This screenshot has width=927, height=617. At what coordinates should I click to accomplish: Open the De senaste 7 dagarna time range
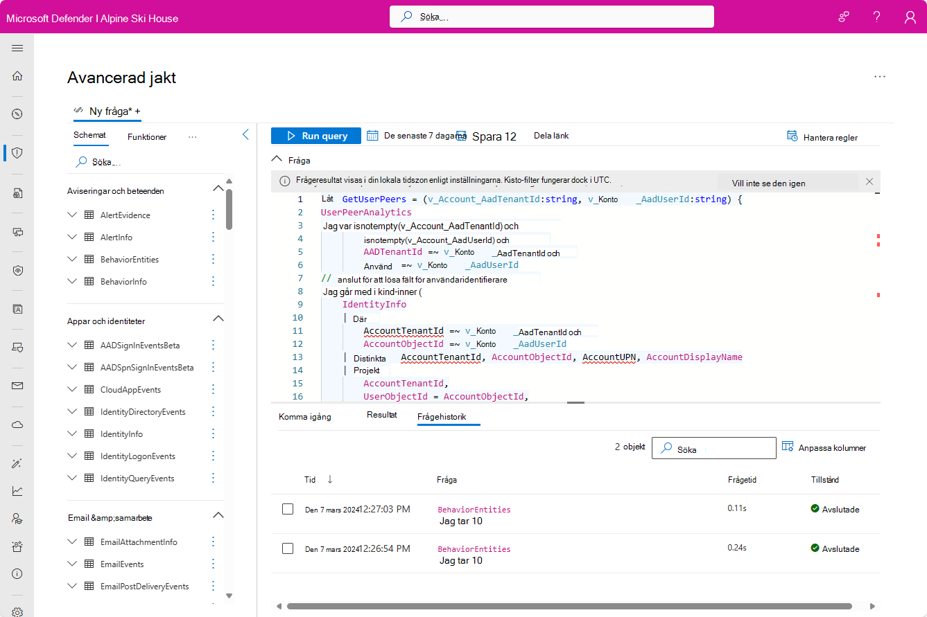[416, 136]
